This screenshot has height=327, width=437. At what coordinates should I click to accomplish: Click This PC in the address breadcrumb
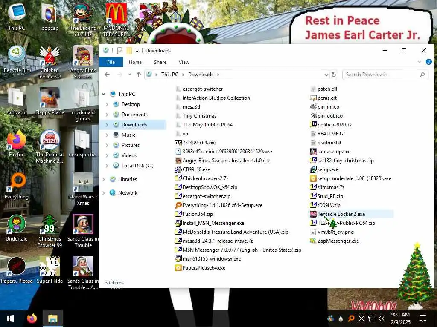(169, 75)
